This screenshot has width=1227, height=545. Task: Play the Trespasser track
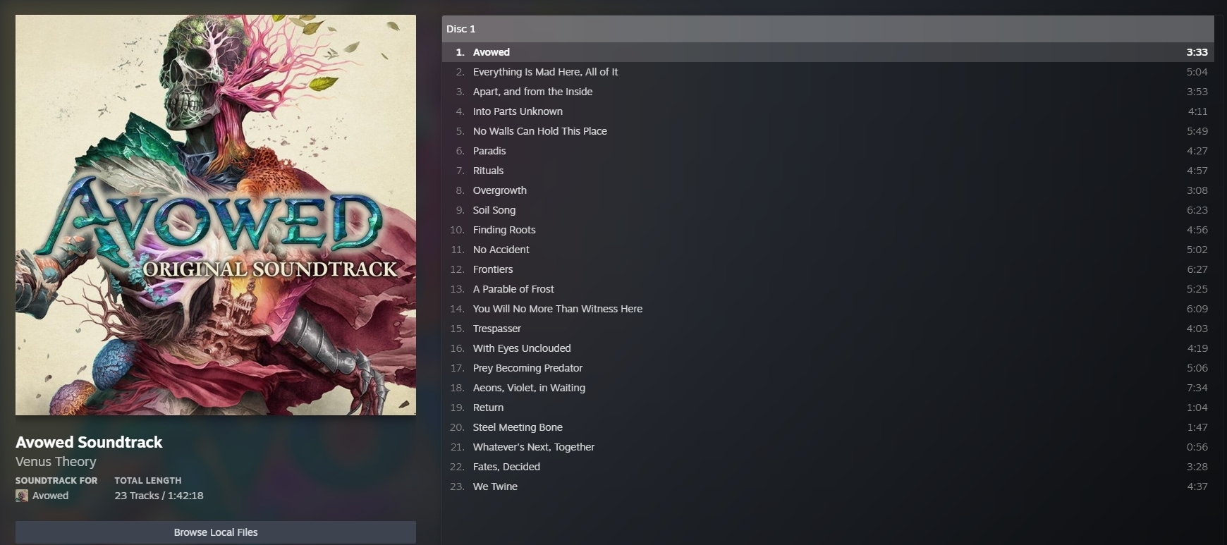coord(828,329)
